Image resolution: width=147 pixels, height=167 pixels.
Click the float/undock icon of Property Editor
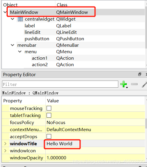point(140,74)
